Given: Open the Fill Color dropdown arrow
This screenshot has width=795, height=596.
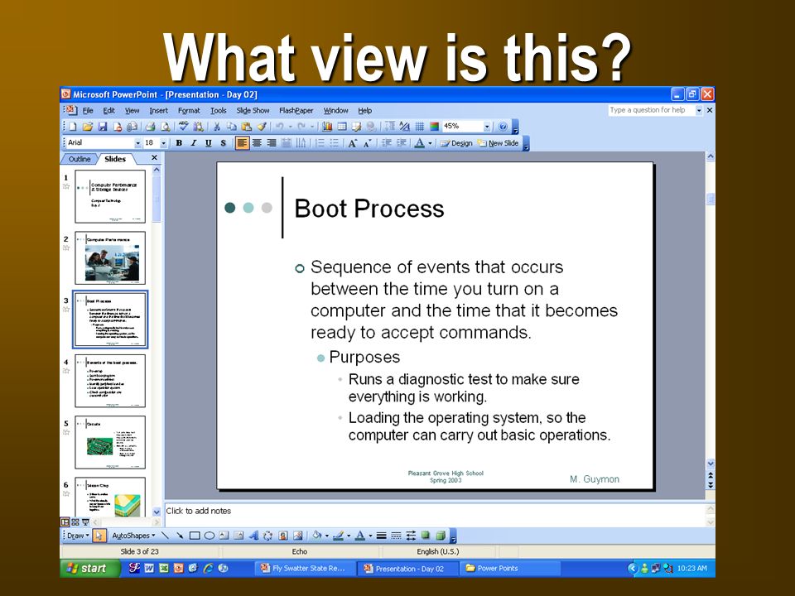Looking at the screenshot, I should pyautogui.click(x=326, y=536).
